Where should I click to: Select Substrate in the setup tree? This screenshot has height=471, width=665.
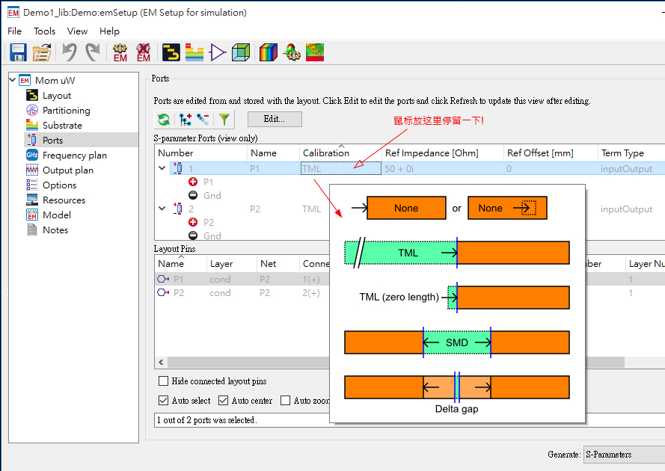(x=62, y=125)
